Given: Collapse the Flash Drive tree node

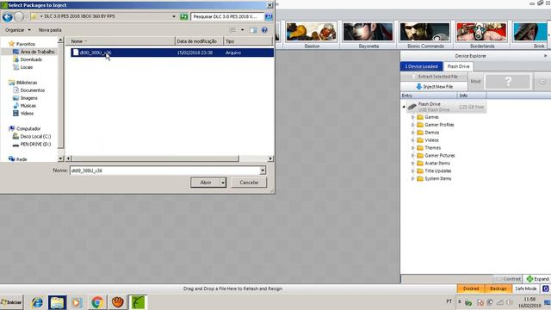Looking at the screenshot, I should [x=404, y=107].
